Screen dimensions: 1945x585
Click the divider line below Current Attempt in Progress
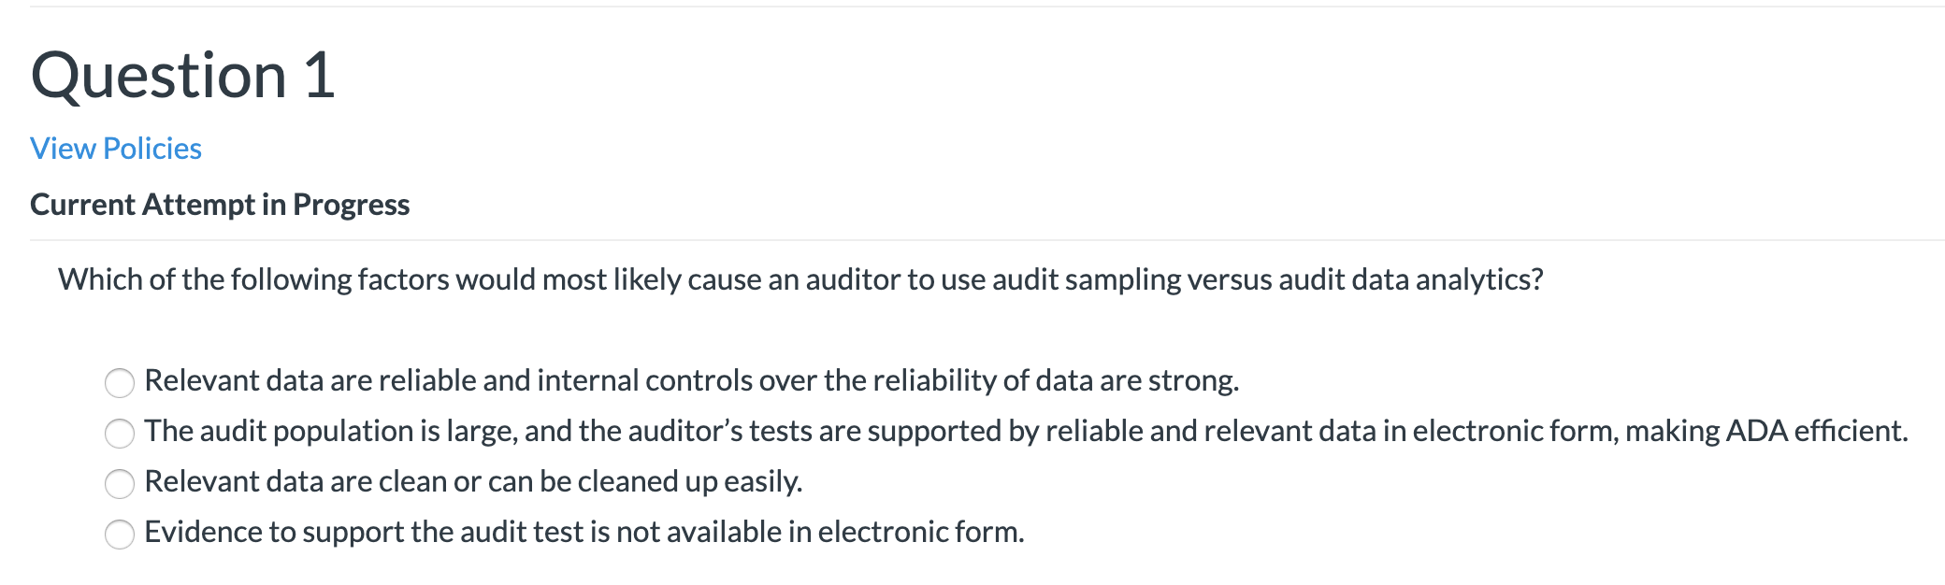pyautogui.click(x=972, y=240)
